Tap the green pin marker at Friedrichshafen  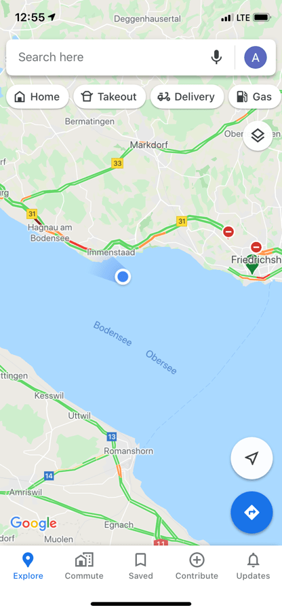(251, 267)
